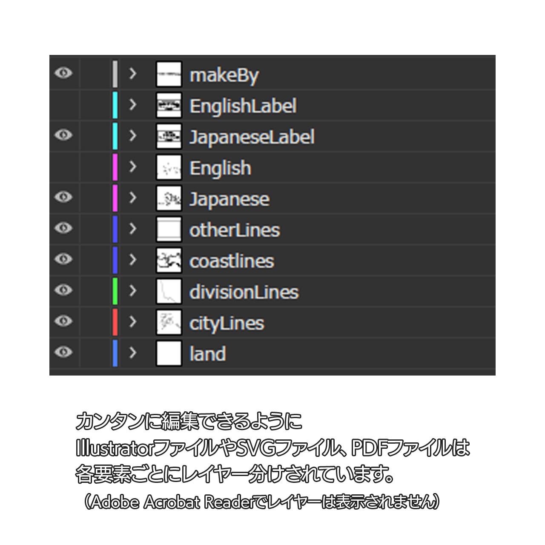
Task: Select the land layer thumbnail
Action: pyautogui.click(x=169, y=353)
